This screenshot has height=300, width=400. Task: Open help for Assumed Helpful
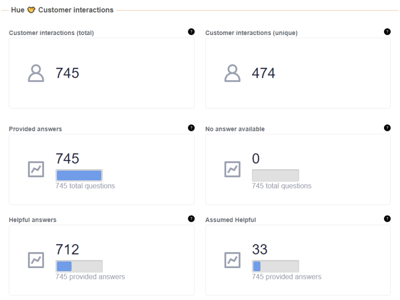(387, 219)
